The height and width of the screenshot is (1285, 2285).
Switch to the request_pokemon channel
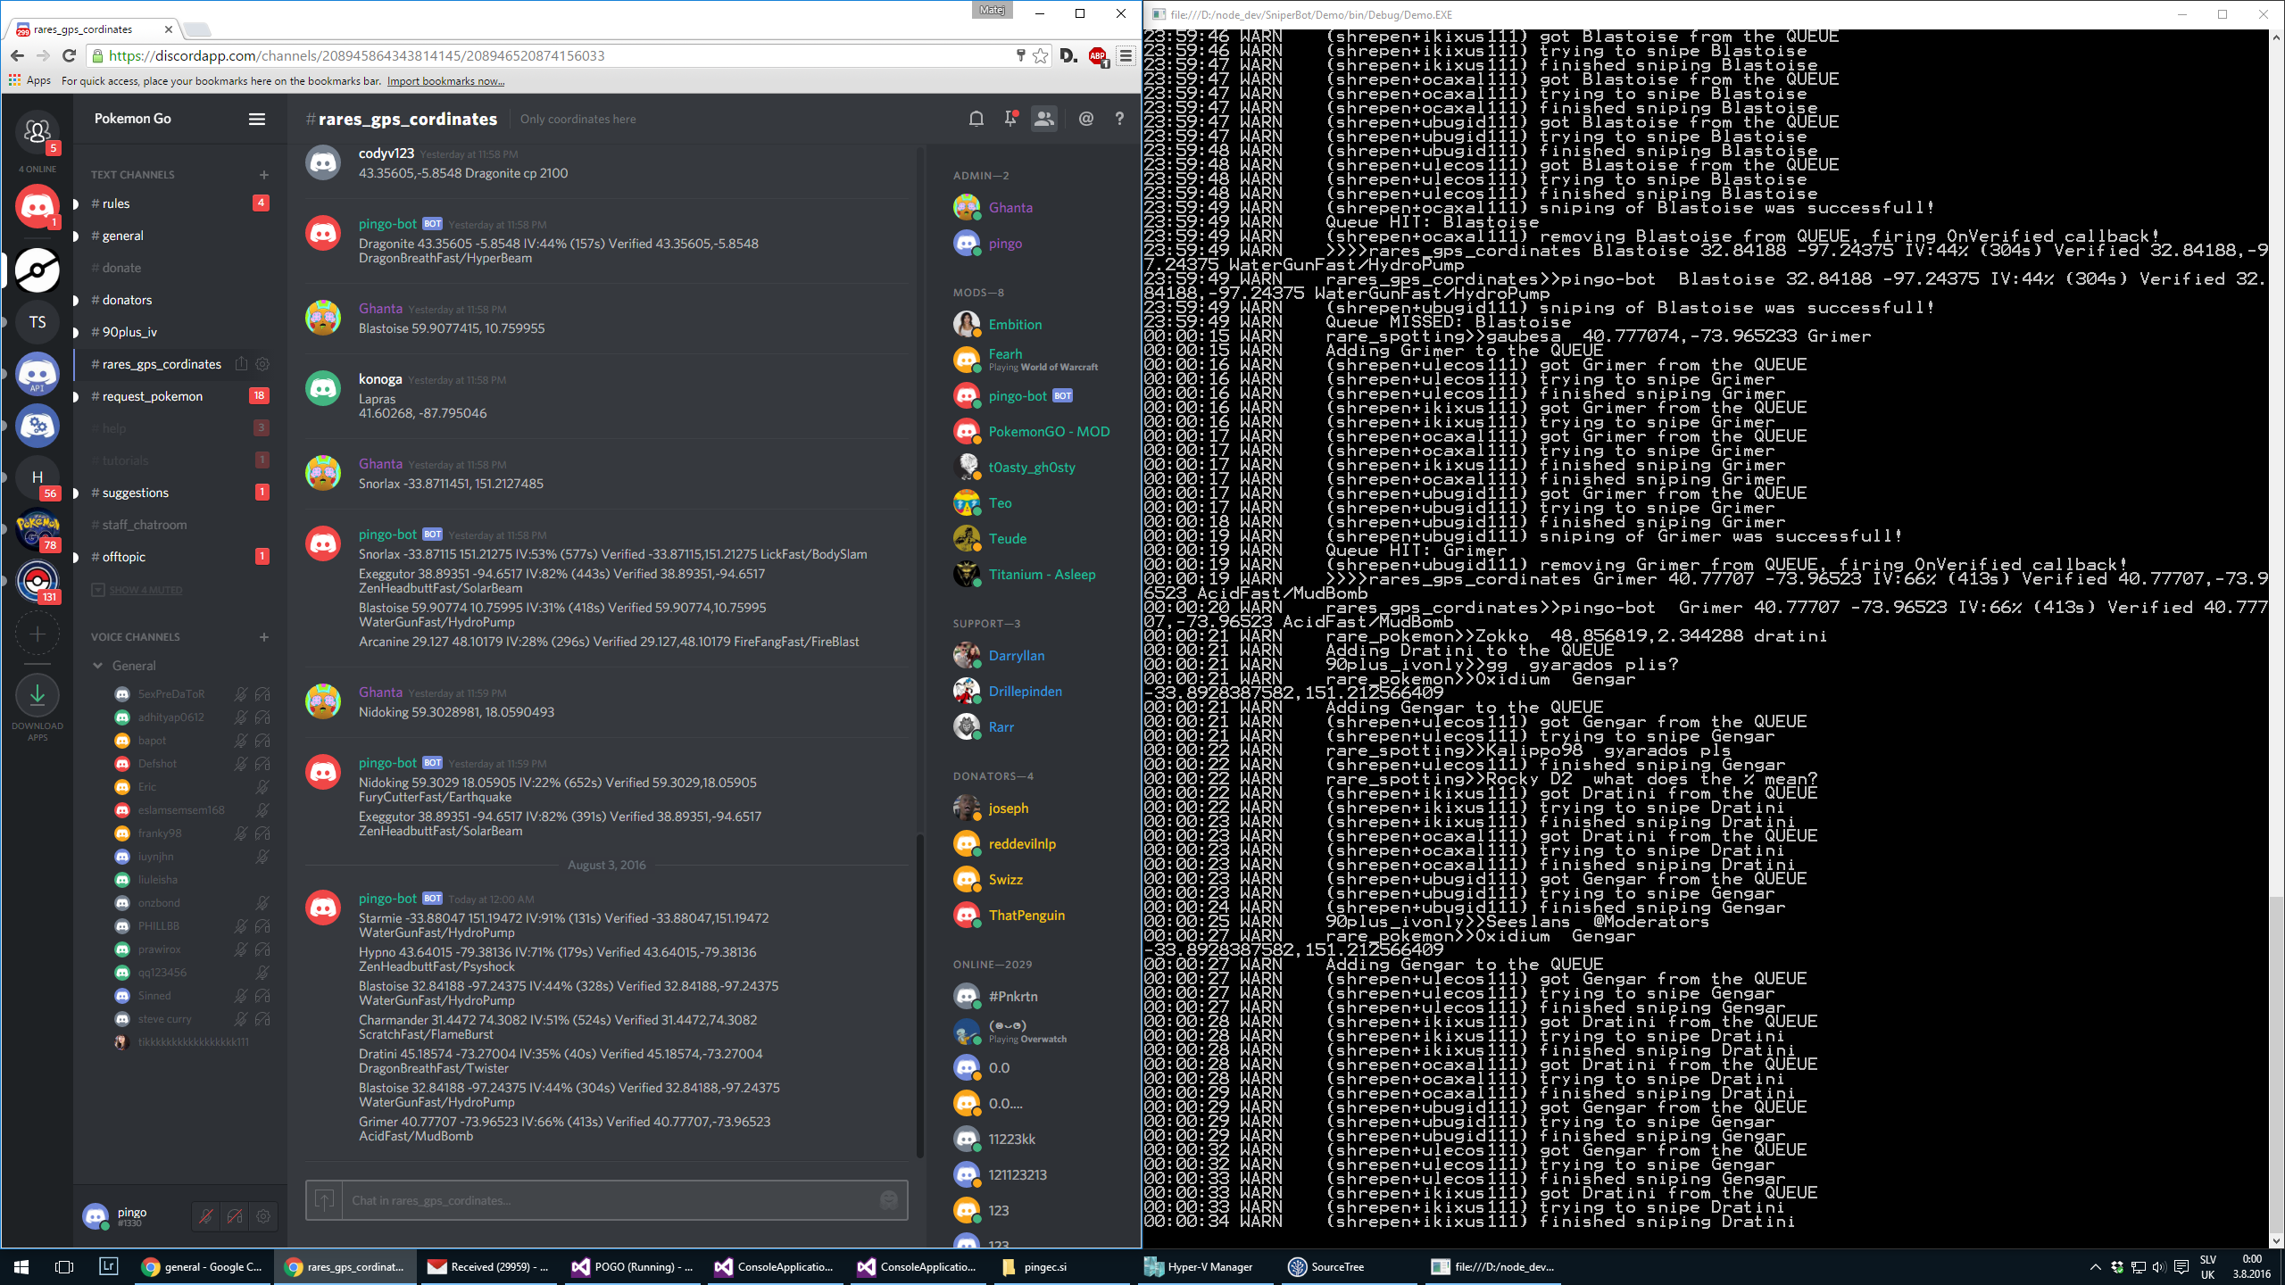152,396
